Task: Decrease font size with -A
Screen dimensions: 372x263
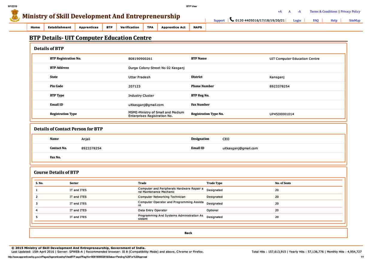Action: point(299,12)
